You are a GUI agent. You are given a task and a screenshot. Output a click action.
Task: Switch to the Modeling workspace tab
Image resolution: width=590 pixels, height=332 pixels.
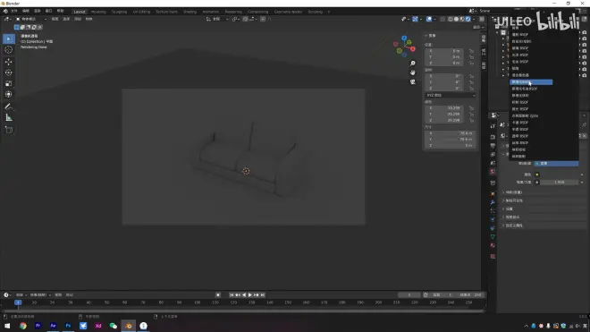click(98, 12)
